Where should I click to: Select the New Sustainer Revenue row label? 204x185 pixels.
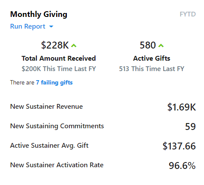coord(46,107)
